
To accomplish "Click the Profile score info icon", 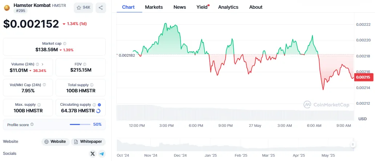I will (x=32, y=124).
